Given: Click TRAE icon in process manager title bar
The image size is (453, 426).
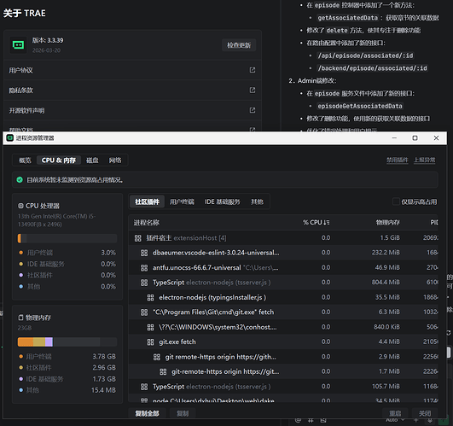Looking at the screenshot, I should tap(10, 137).
